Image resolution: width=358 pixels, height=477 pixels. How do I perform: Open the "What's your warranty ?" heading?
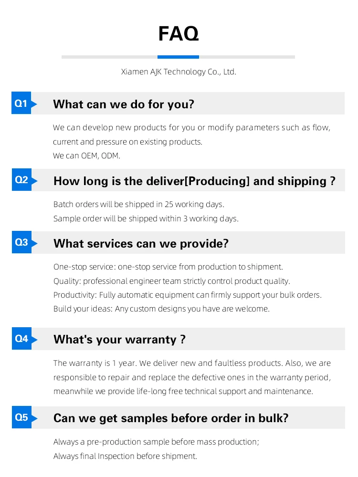(x=119, y=339)
